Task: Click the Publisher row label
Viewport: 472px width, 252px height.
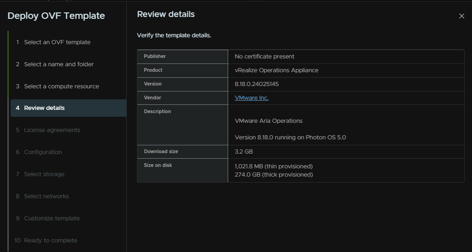Action: 155,56
